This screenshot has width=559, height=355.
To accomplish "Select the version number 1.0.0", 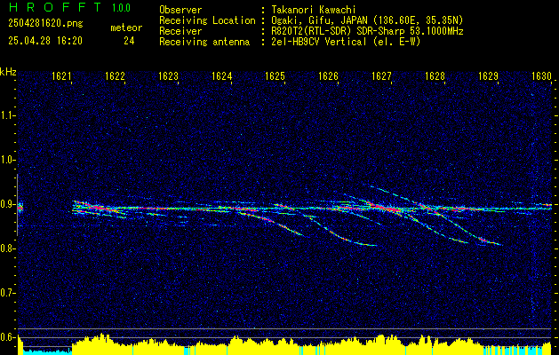I will [x=121, y=8].
